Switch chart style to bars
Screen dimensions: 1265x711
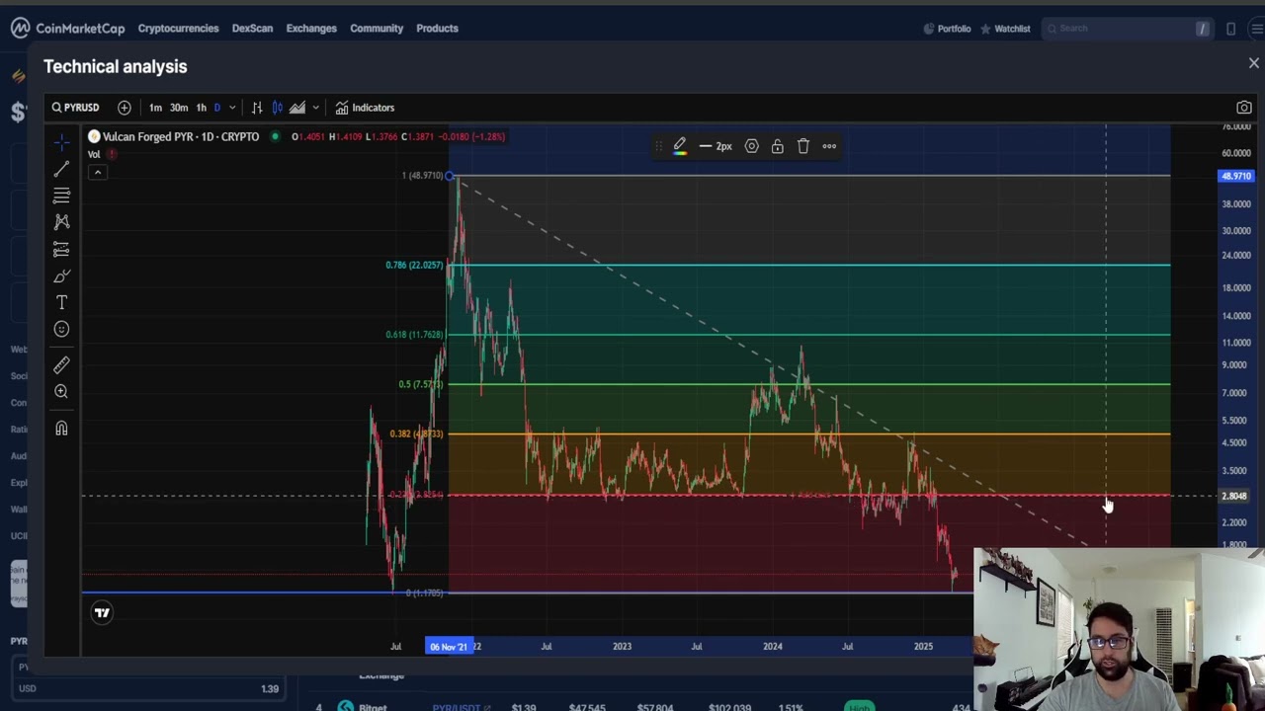(x=257, y=108)
